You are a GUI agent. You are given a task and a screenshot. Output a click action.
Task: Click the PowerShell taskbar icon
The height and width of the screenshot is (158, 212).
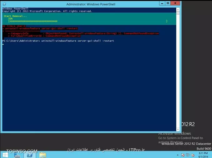tap(30, 155)
